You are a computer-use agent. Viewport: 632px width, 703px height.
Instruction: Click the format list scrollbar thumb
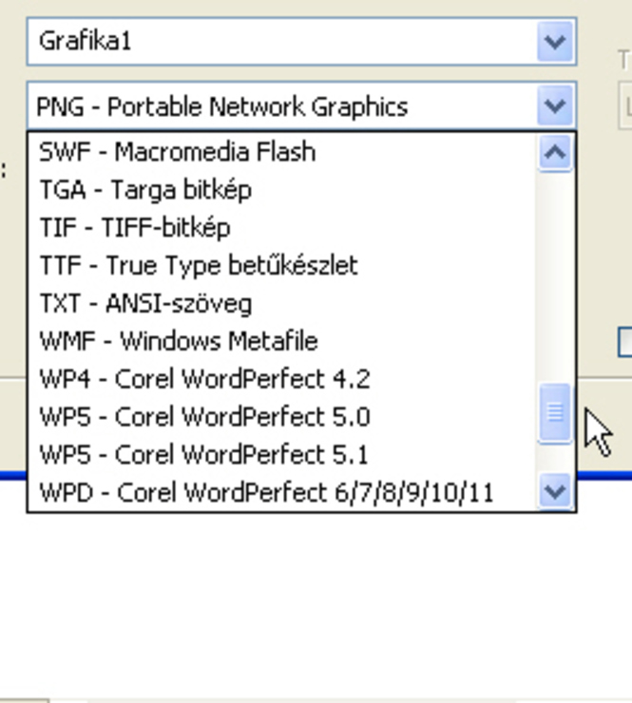tap(555, 412)
